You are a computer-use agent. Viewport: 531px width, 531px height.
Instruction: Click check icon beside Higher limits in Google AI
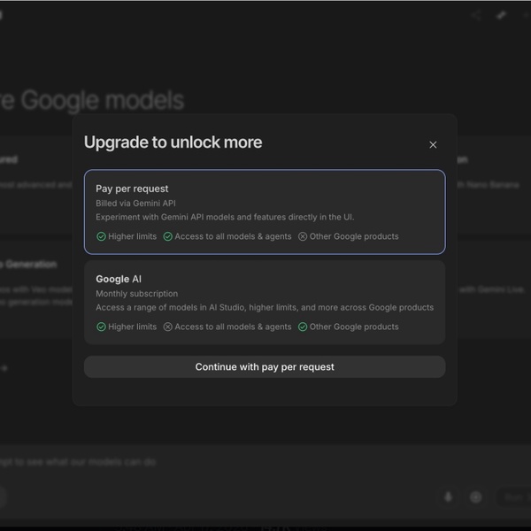pos(101,327)
